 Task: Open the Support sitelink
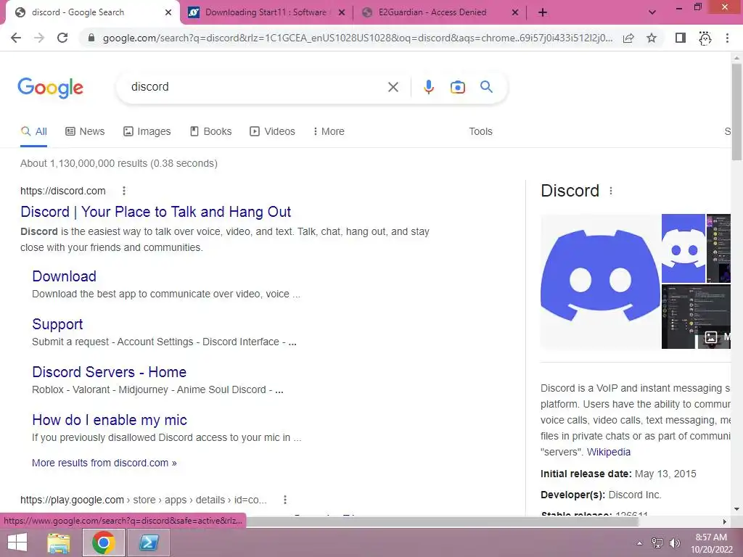pyautogui.click(x=57, y=324)
